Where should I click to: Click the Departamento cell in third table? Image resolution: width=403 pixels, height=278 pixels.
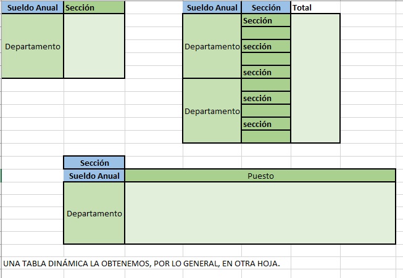click(94, 213)
